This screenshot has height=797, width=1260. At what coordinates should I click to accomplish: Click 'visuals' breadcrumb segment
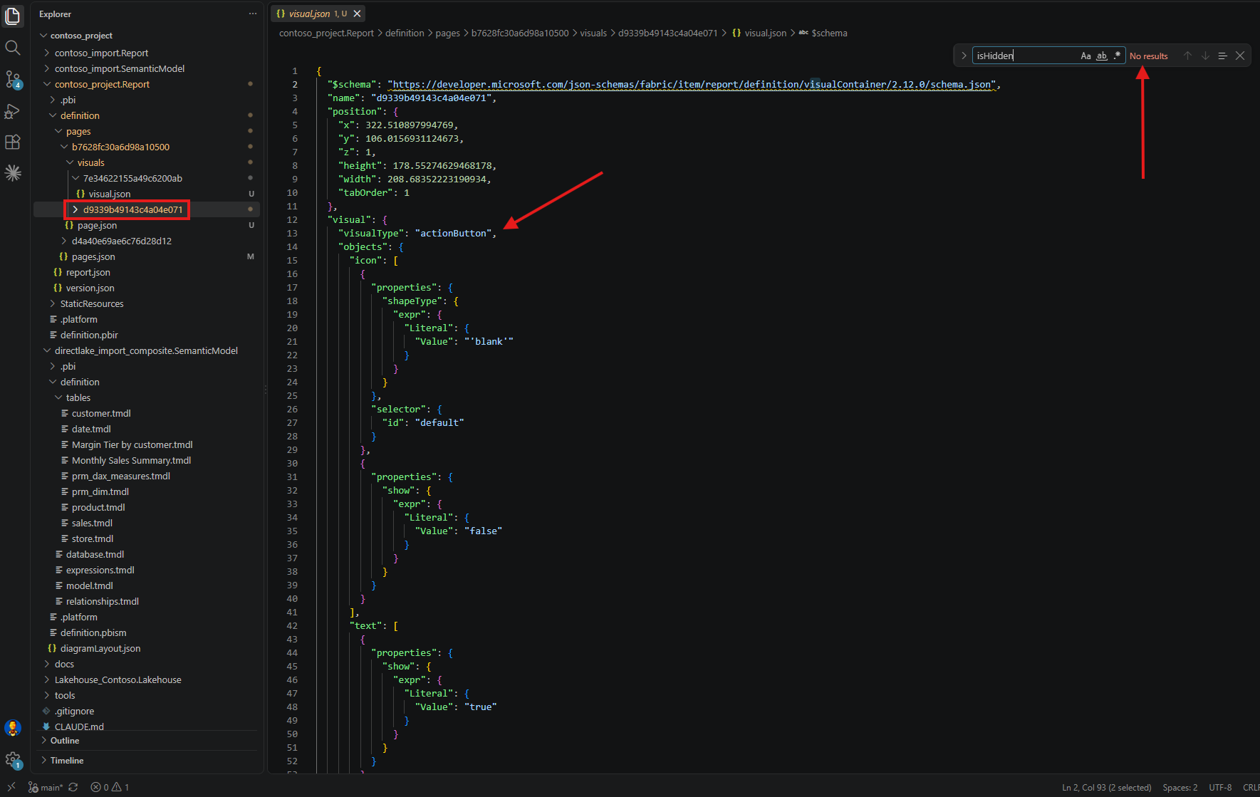coord(593,33)
